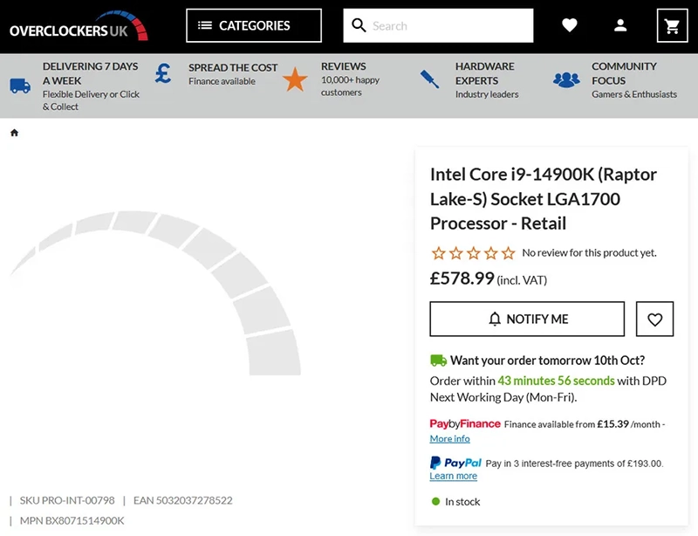The image size is (698, 536).
Task: Click the blue delivery truck icon
Action: click(20, 86)
